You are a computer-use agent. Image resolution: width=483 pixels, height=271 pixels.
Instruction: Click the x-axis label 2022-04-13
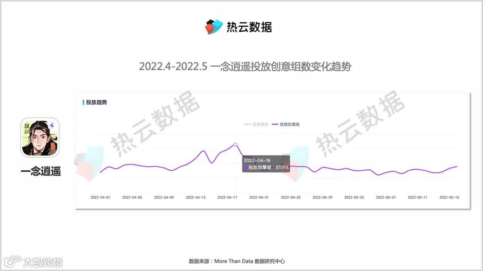click(195, 197)
